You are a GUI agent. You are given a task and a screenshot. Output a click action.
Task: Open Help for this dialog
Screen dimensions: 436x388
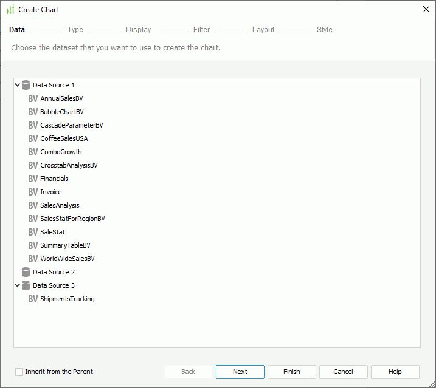click(395, 372)
